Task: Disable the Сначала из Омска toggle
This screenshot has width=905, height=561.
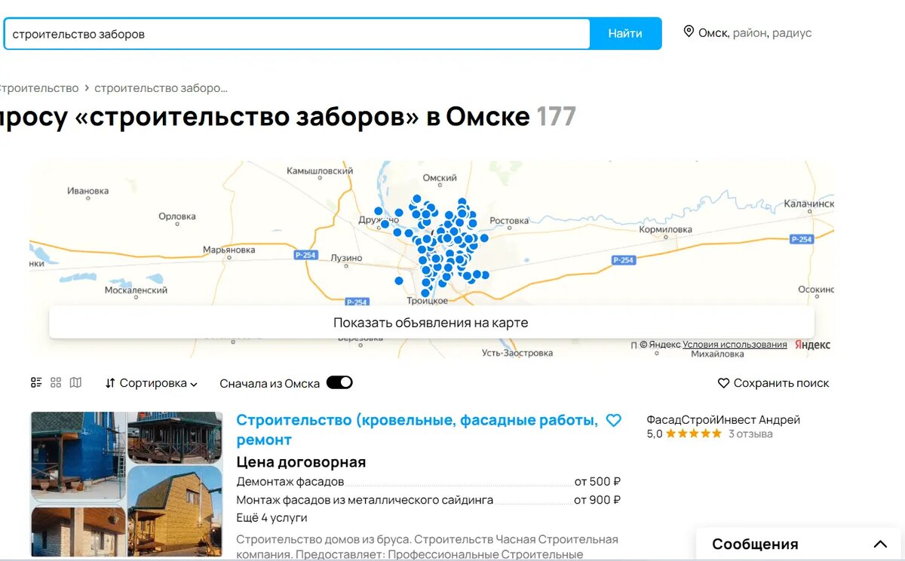Action: (x=339, y=382)
